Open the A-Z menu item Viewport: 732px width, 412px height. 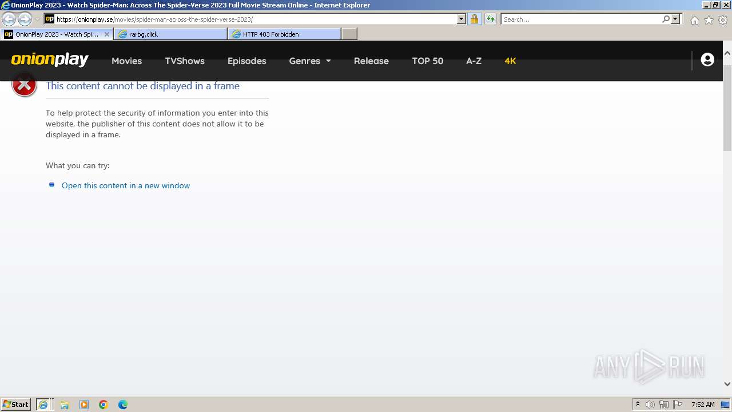[x=474, y=61]
